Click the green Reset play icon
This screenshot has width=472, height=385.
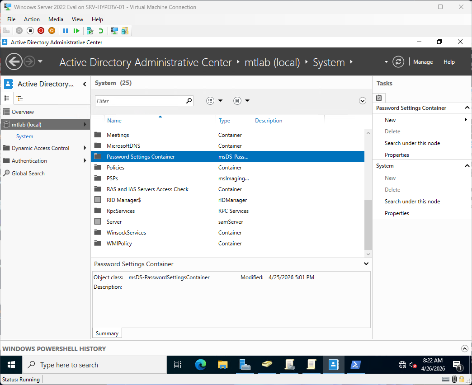click(x=76, y=31)
